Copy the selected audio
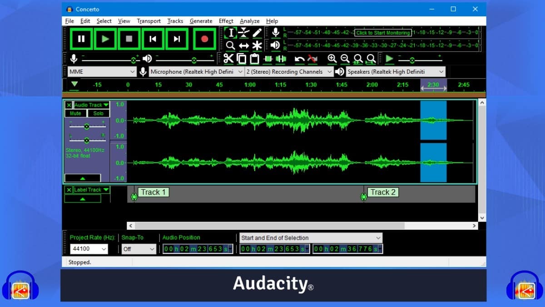 point(241,59)
